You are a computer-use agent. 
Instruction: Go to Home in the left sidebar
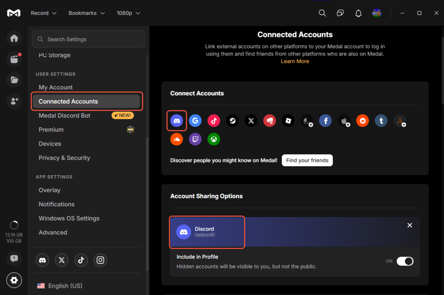tap(14, 38)
